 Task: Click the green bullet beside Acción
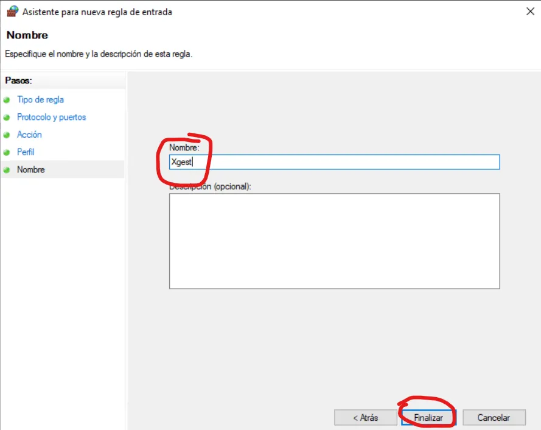[x=7, y=135]
